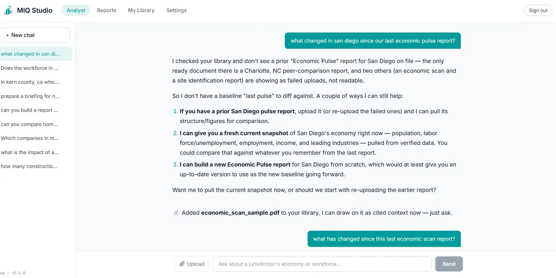Click the 'what has changed since' message bubble
Image resolution: width=556 pixels, height=278 pixels.
coord(384,239)
